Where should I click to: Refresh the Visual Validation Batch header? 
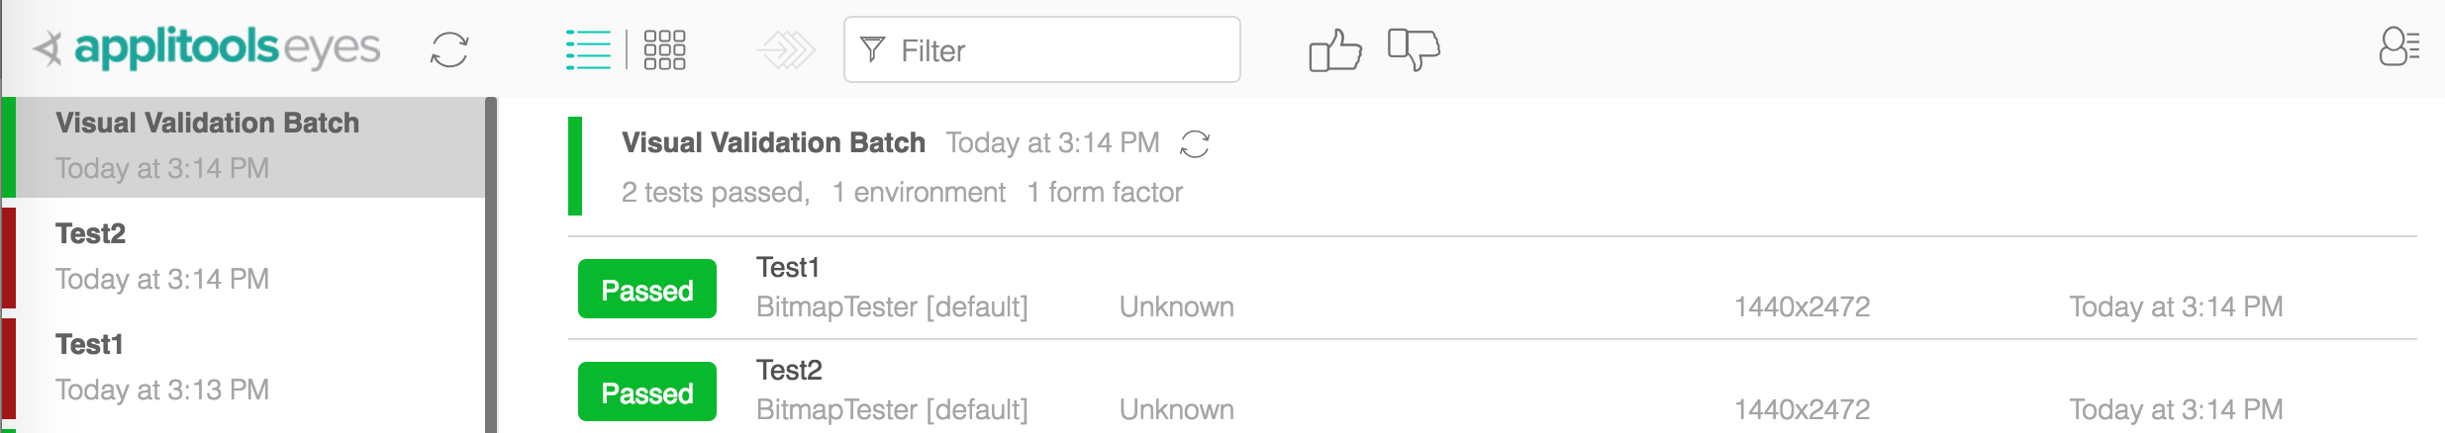click(x=1195, y=144)
